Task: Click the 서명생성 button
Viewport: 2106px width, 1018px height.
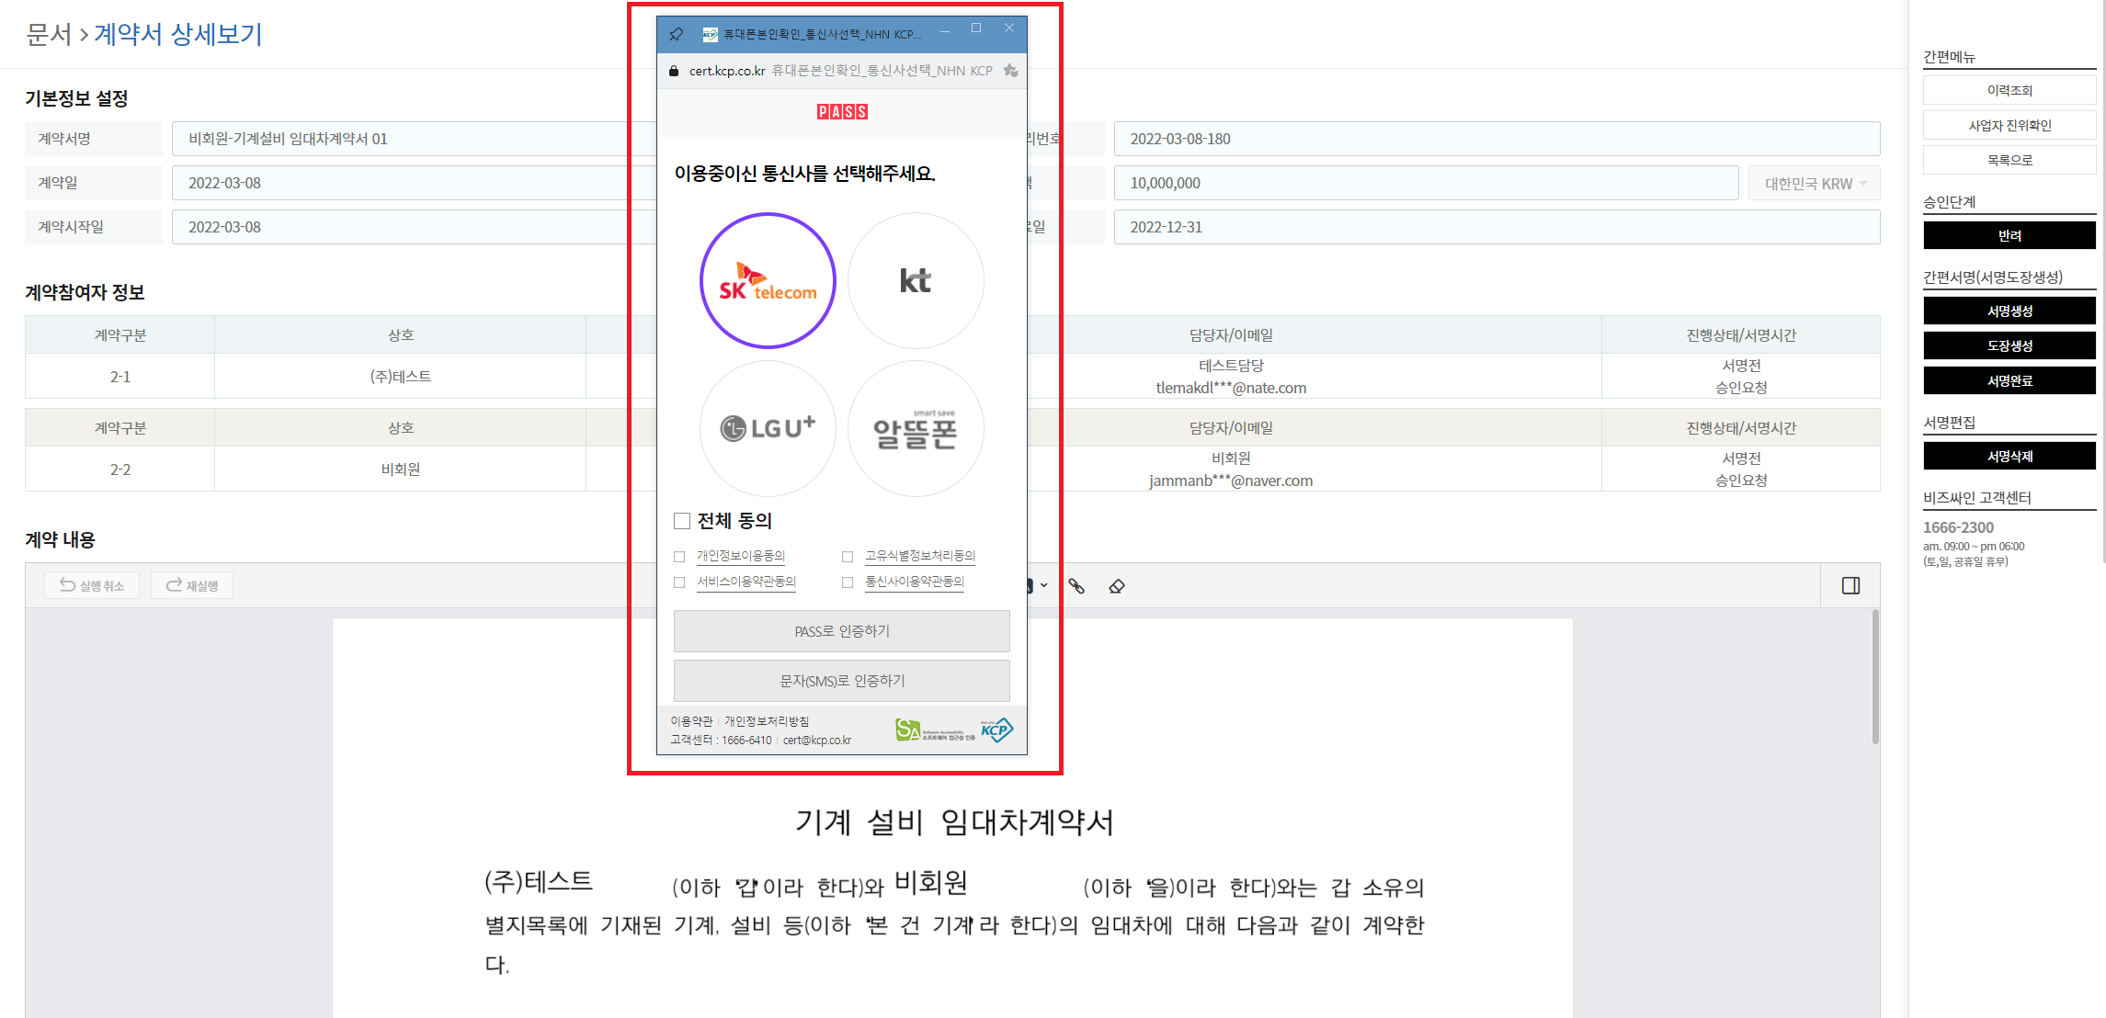Action: (2009, 311)
